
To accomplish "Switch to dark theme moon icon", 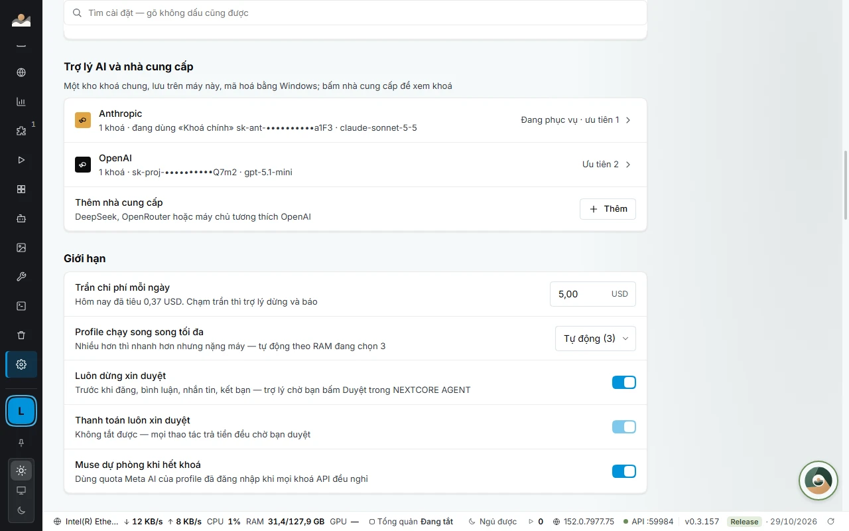I will 21,510.
